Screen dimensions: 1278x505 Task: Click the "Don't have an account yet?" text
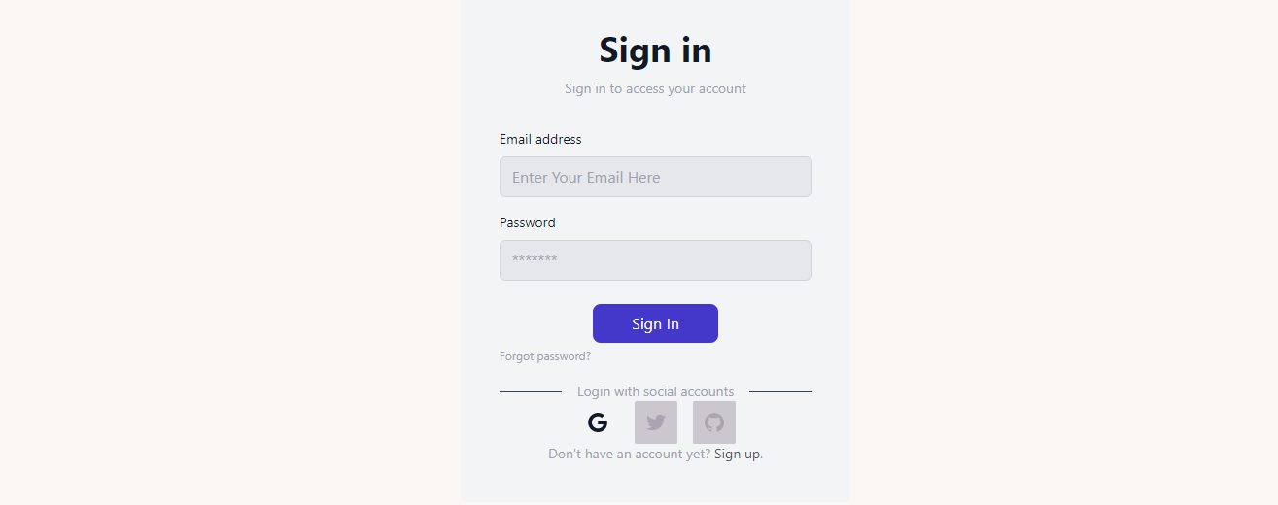(x=629, y=454)
